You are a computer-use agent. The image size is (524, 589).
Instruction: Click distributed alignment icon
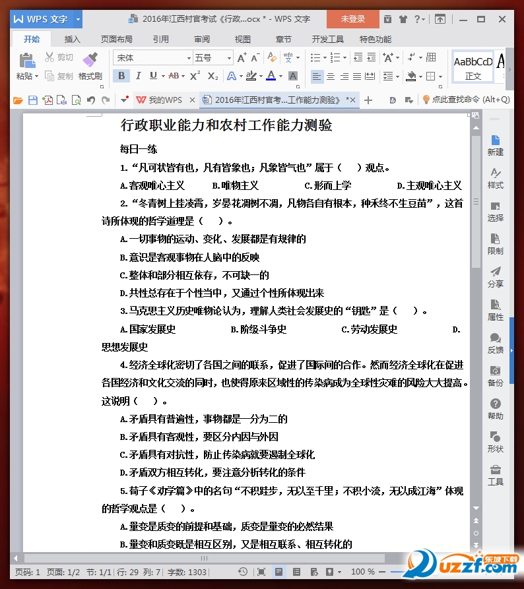(370, 77)
